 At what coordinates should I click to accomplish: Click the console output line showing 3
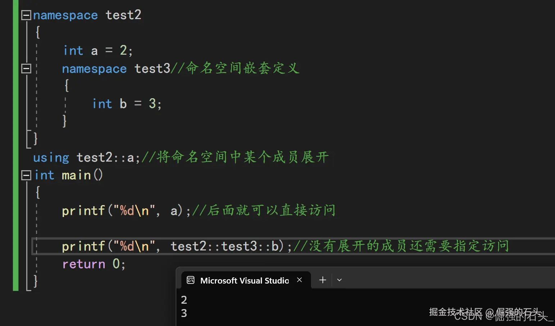coord(184,313)
